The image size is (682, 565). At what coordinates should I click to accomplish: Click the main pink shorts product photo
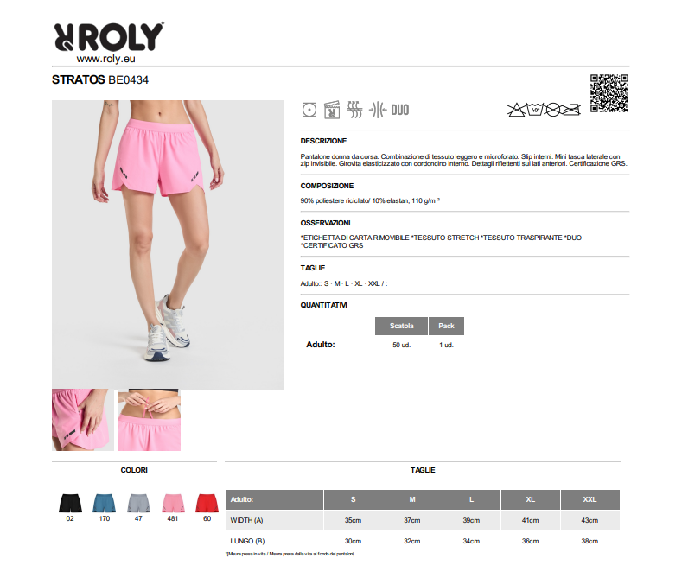[x=168, y=244]
